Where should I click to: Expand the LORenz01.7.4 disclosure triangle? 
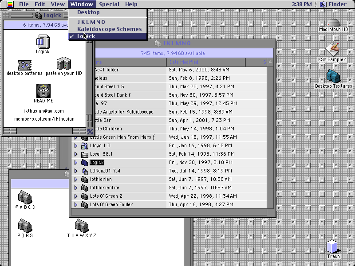[x=76, y=171]
